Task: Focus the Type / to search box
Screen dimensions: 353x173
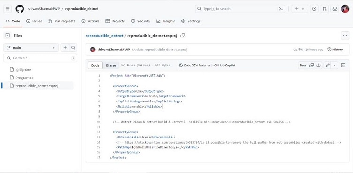Action: pyautogui.click(x=236, y=9)
